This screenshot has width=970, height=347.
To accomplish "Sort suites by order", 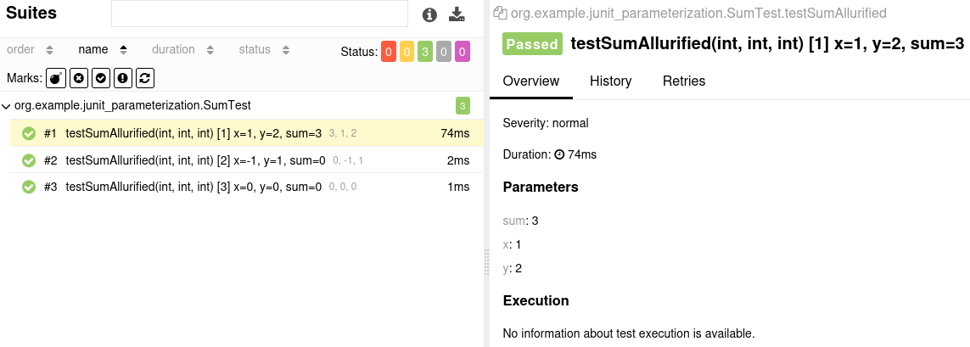I will coord(31,49).
